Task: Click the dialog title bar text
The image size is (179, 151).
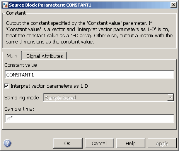Action: pos(50,5)
